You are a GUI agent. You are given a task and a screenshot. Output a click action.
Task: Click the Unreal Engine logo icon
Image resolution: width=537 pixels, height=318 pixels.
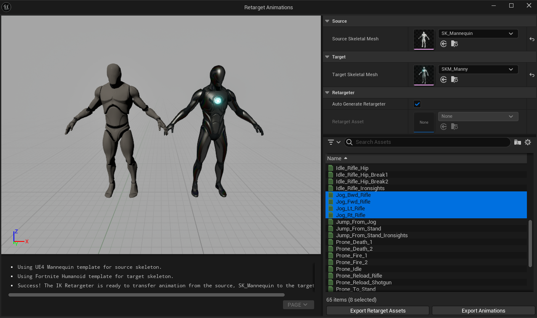pos(7,7)
